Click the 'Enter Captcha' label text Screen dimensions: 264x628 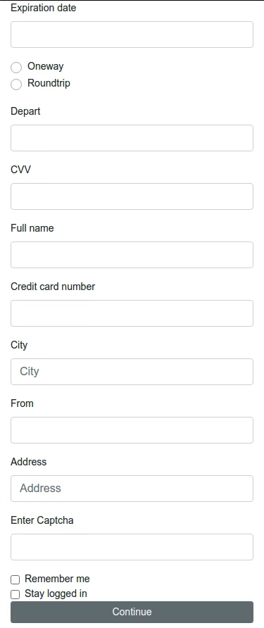click(x=42, y=520)
